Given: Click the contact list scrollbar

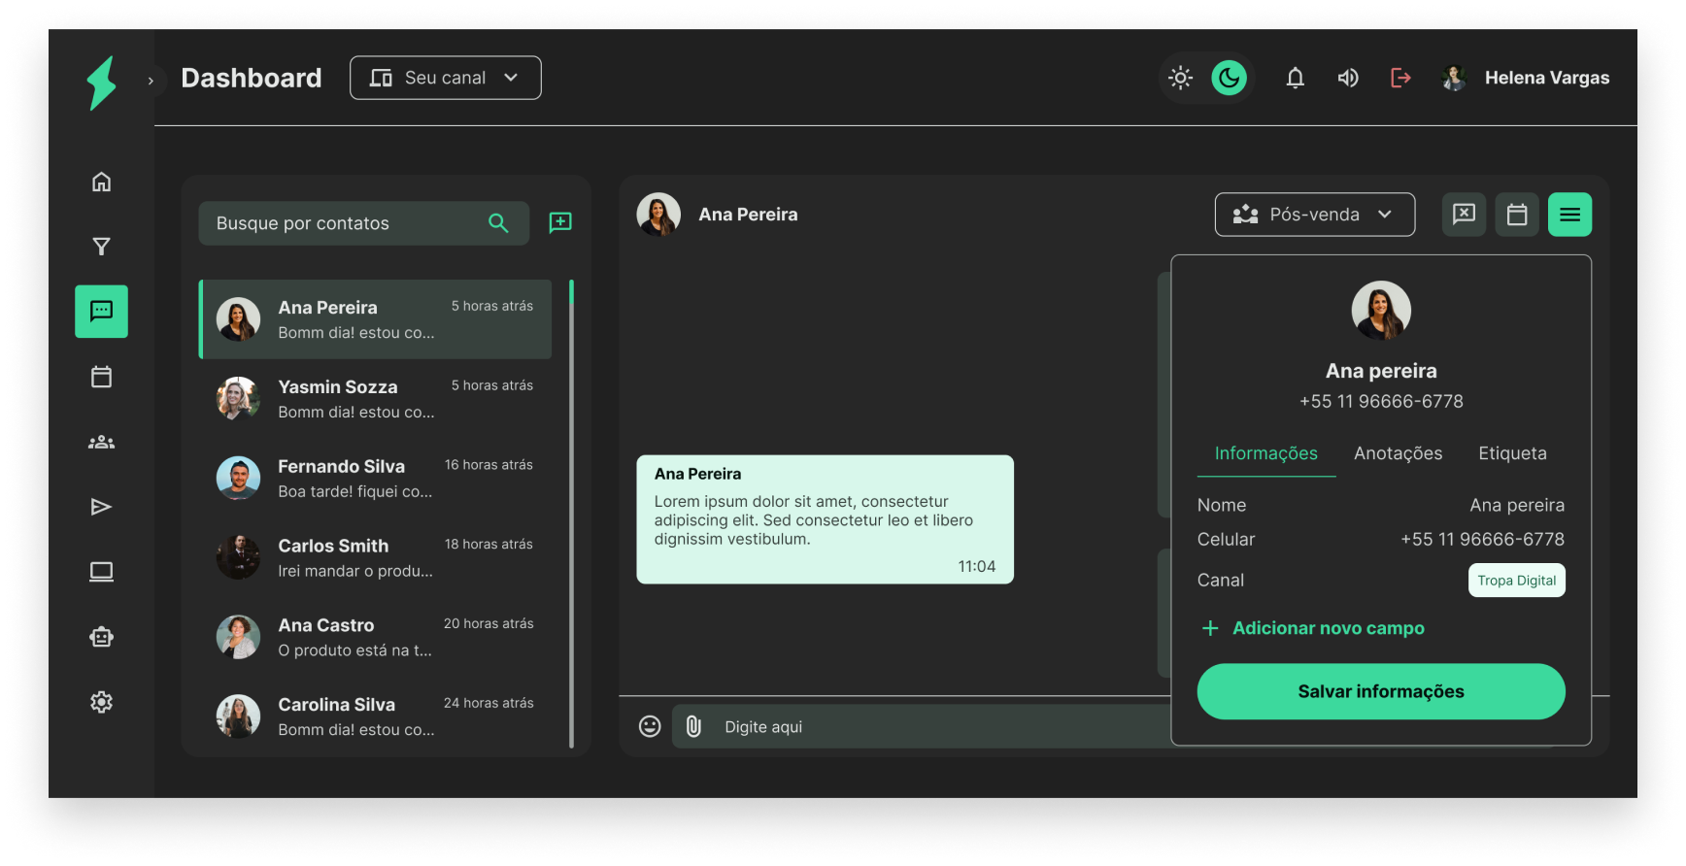Looking at the screenshot, I should [571, 515].
